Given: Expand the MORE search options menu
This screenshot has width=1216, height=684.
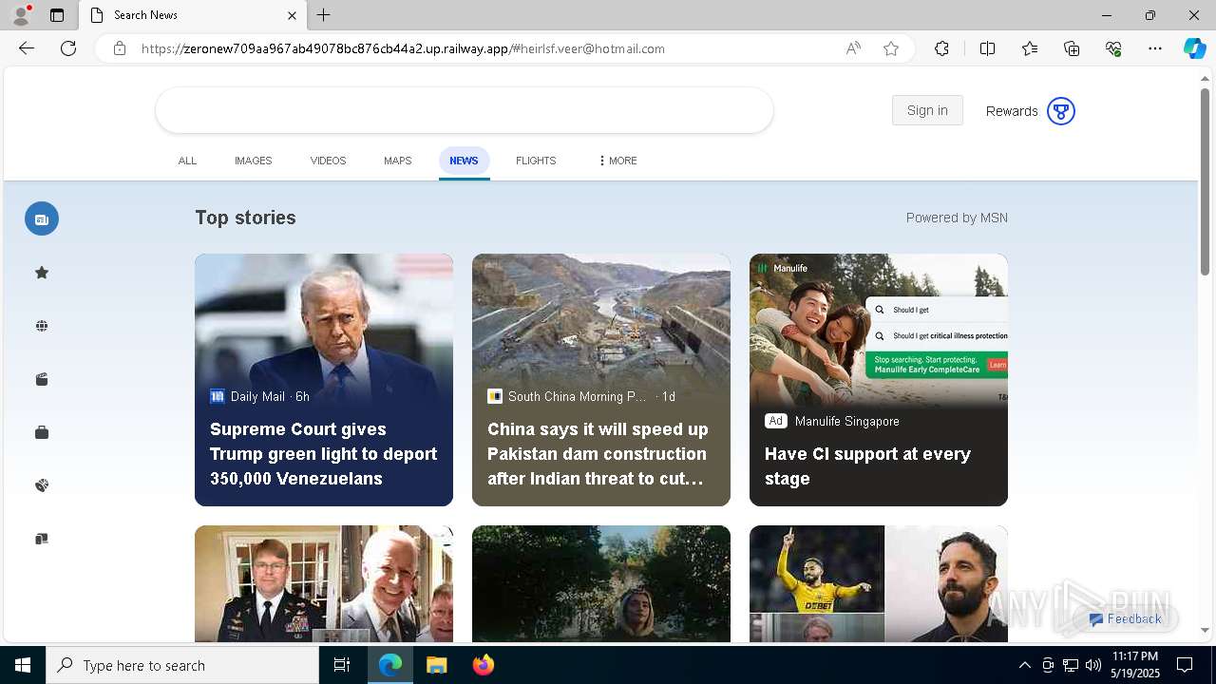Looking at the screenshot, I should tap(617, 161).
